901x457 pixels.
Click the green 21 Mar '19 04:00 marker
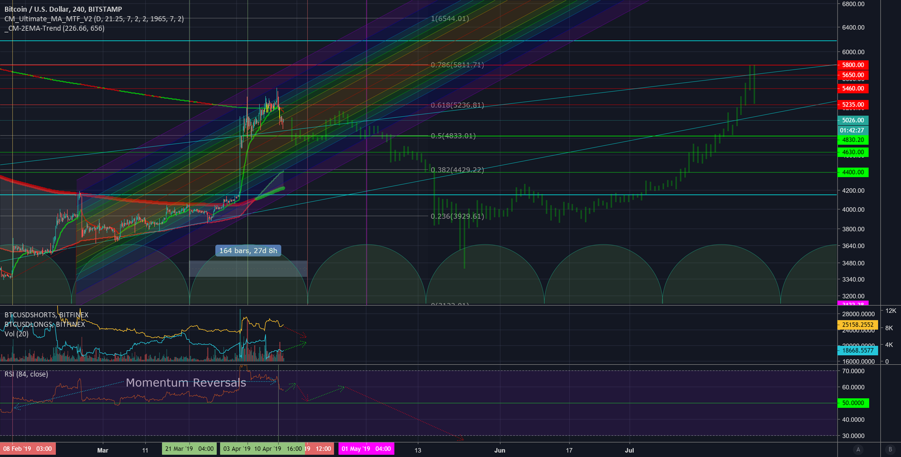tap(189, 449)
